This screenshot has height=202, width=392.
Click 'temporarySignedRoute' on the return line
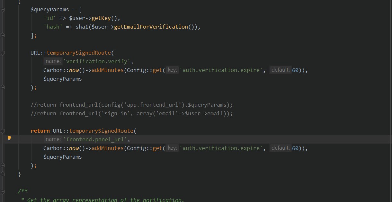[101, 131]
